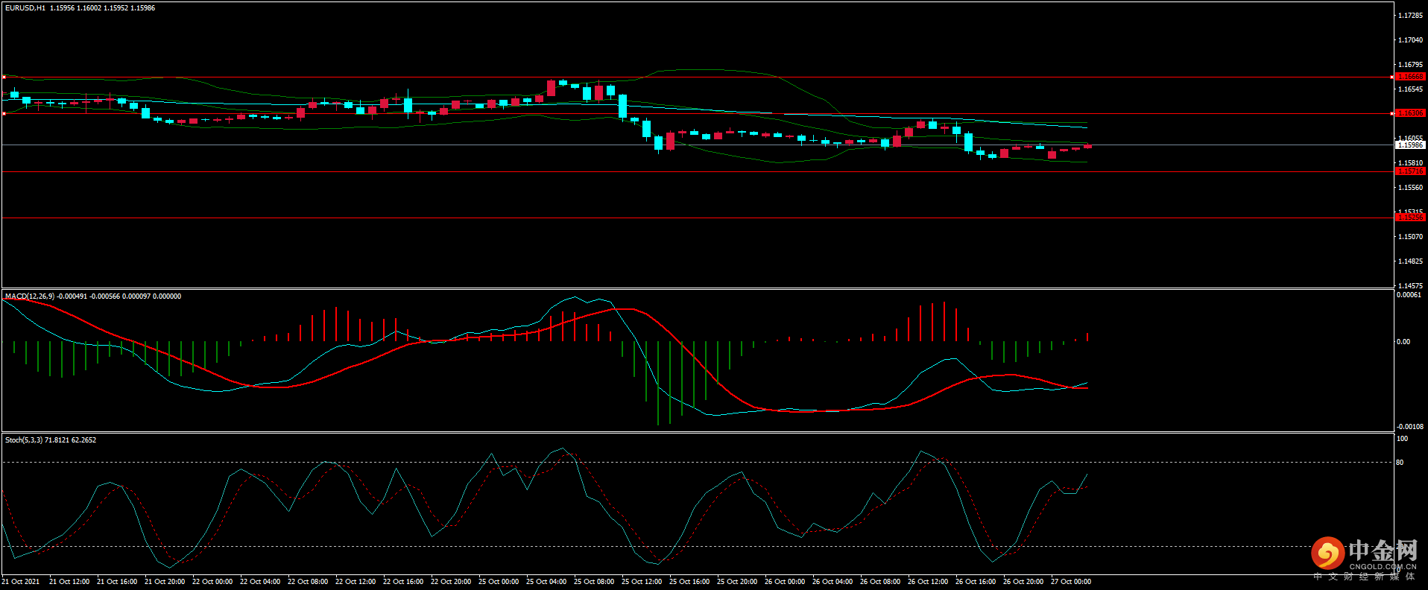This screenshot has width=1428, height=590.
Task: Click the 26 Oct 16:00 time label
Action: pos(976,582)
